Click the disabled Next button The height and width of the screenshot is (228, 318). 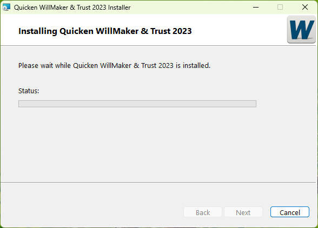coord(243,212)
